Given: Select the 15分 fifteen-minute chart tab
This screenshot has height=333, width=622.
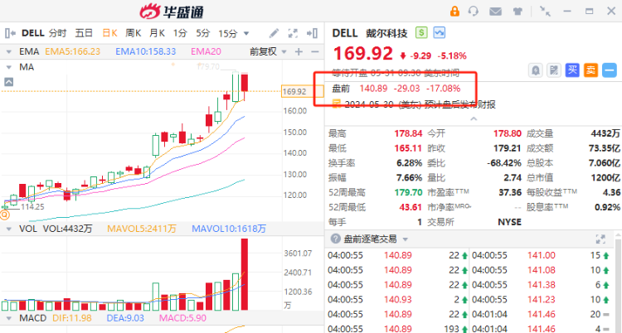Looking at the screenshot, I should (x=228, y=33).
